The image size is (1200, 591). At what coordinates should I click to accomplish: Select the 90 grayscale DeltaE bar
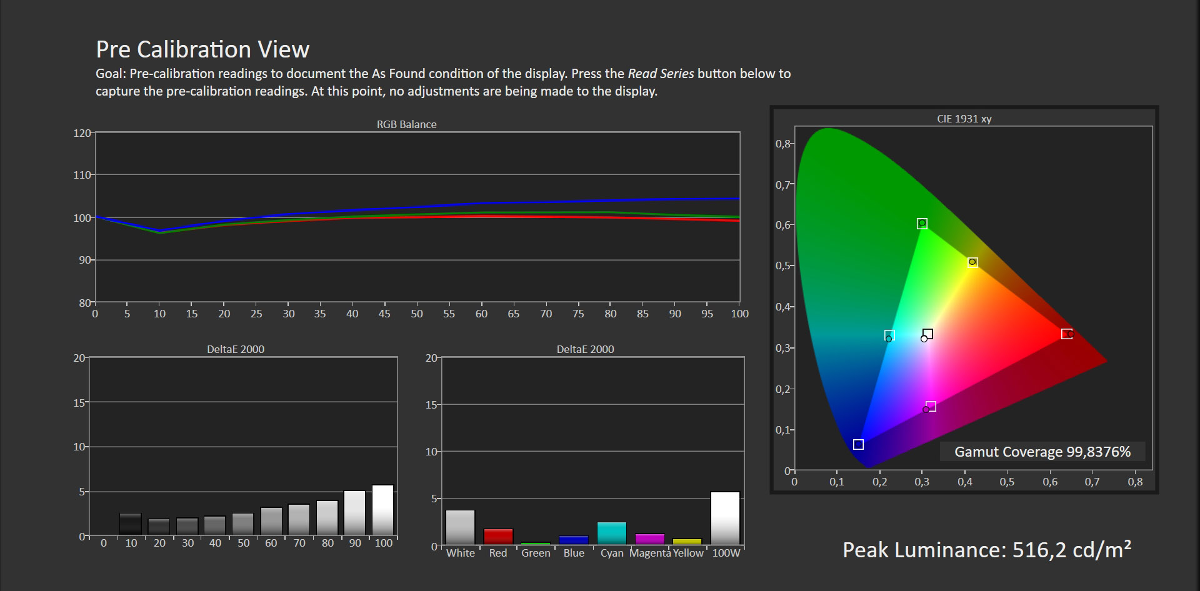(354, 514)
